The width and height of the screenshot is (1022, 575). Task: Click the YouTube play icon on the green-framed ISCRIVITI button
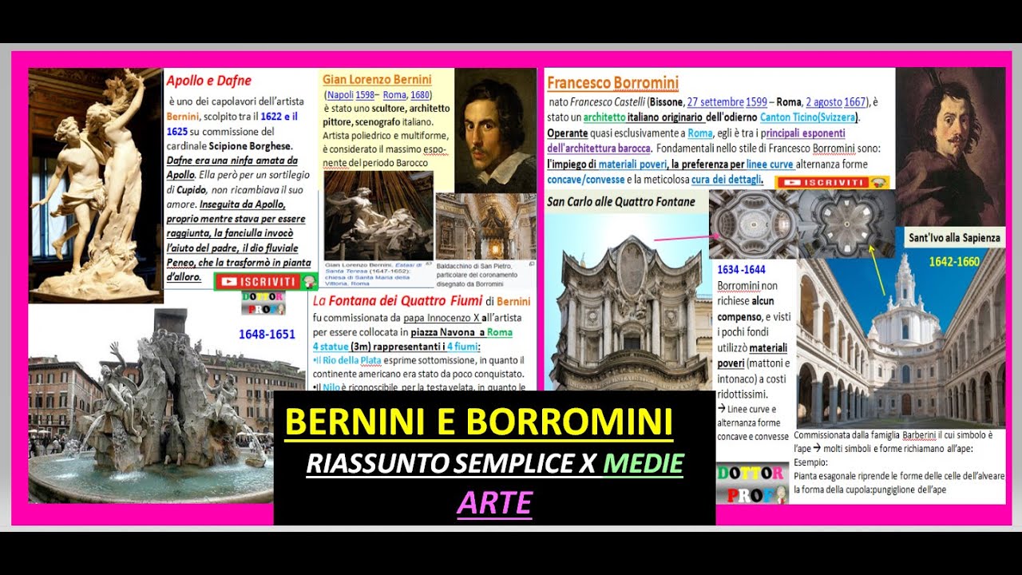coord(230,282)
